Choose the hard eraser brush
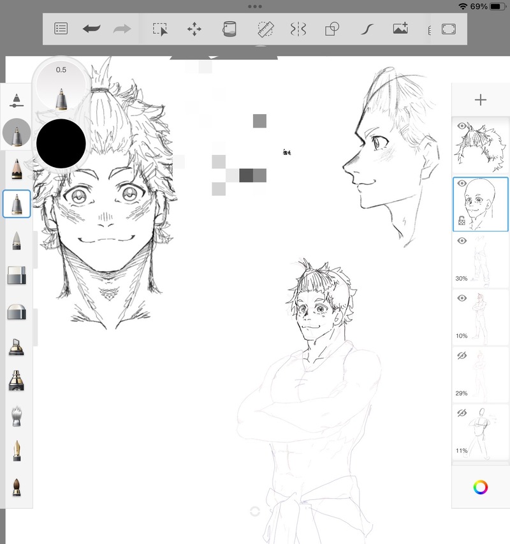 [17, 276]
